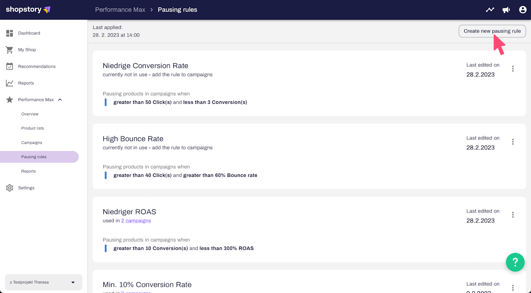Click the Settings gear icon
This screenshot has height=293, width=531.
10,188
